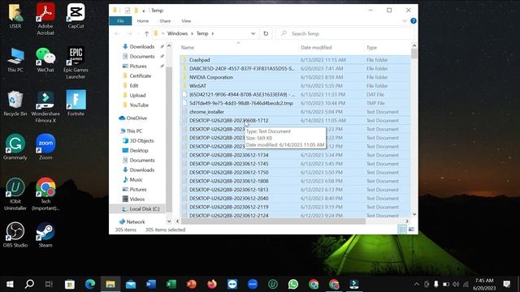
Task: Open IObit Uninstaller shortcut
Action: pyautogui.click(x=15, y=195)
